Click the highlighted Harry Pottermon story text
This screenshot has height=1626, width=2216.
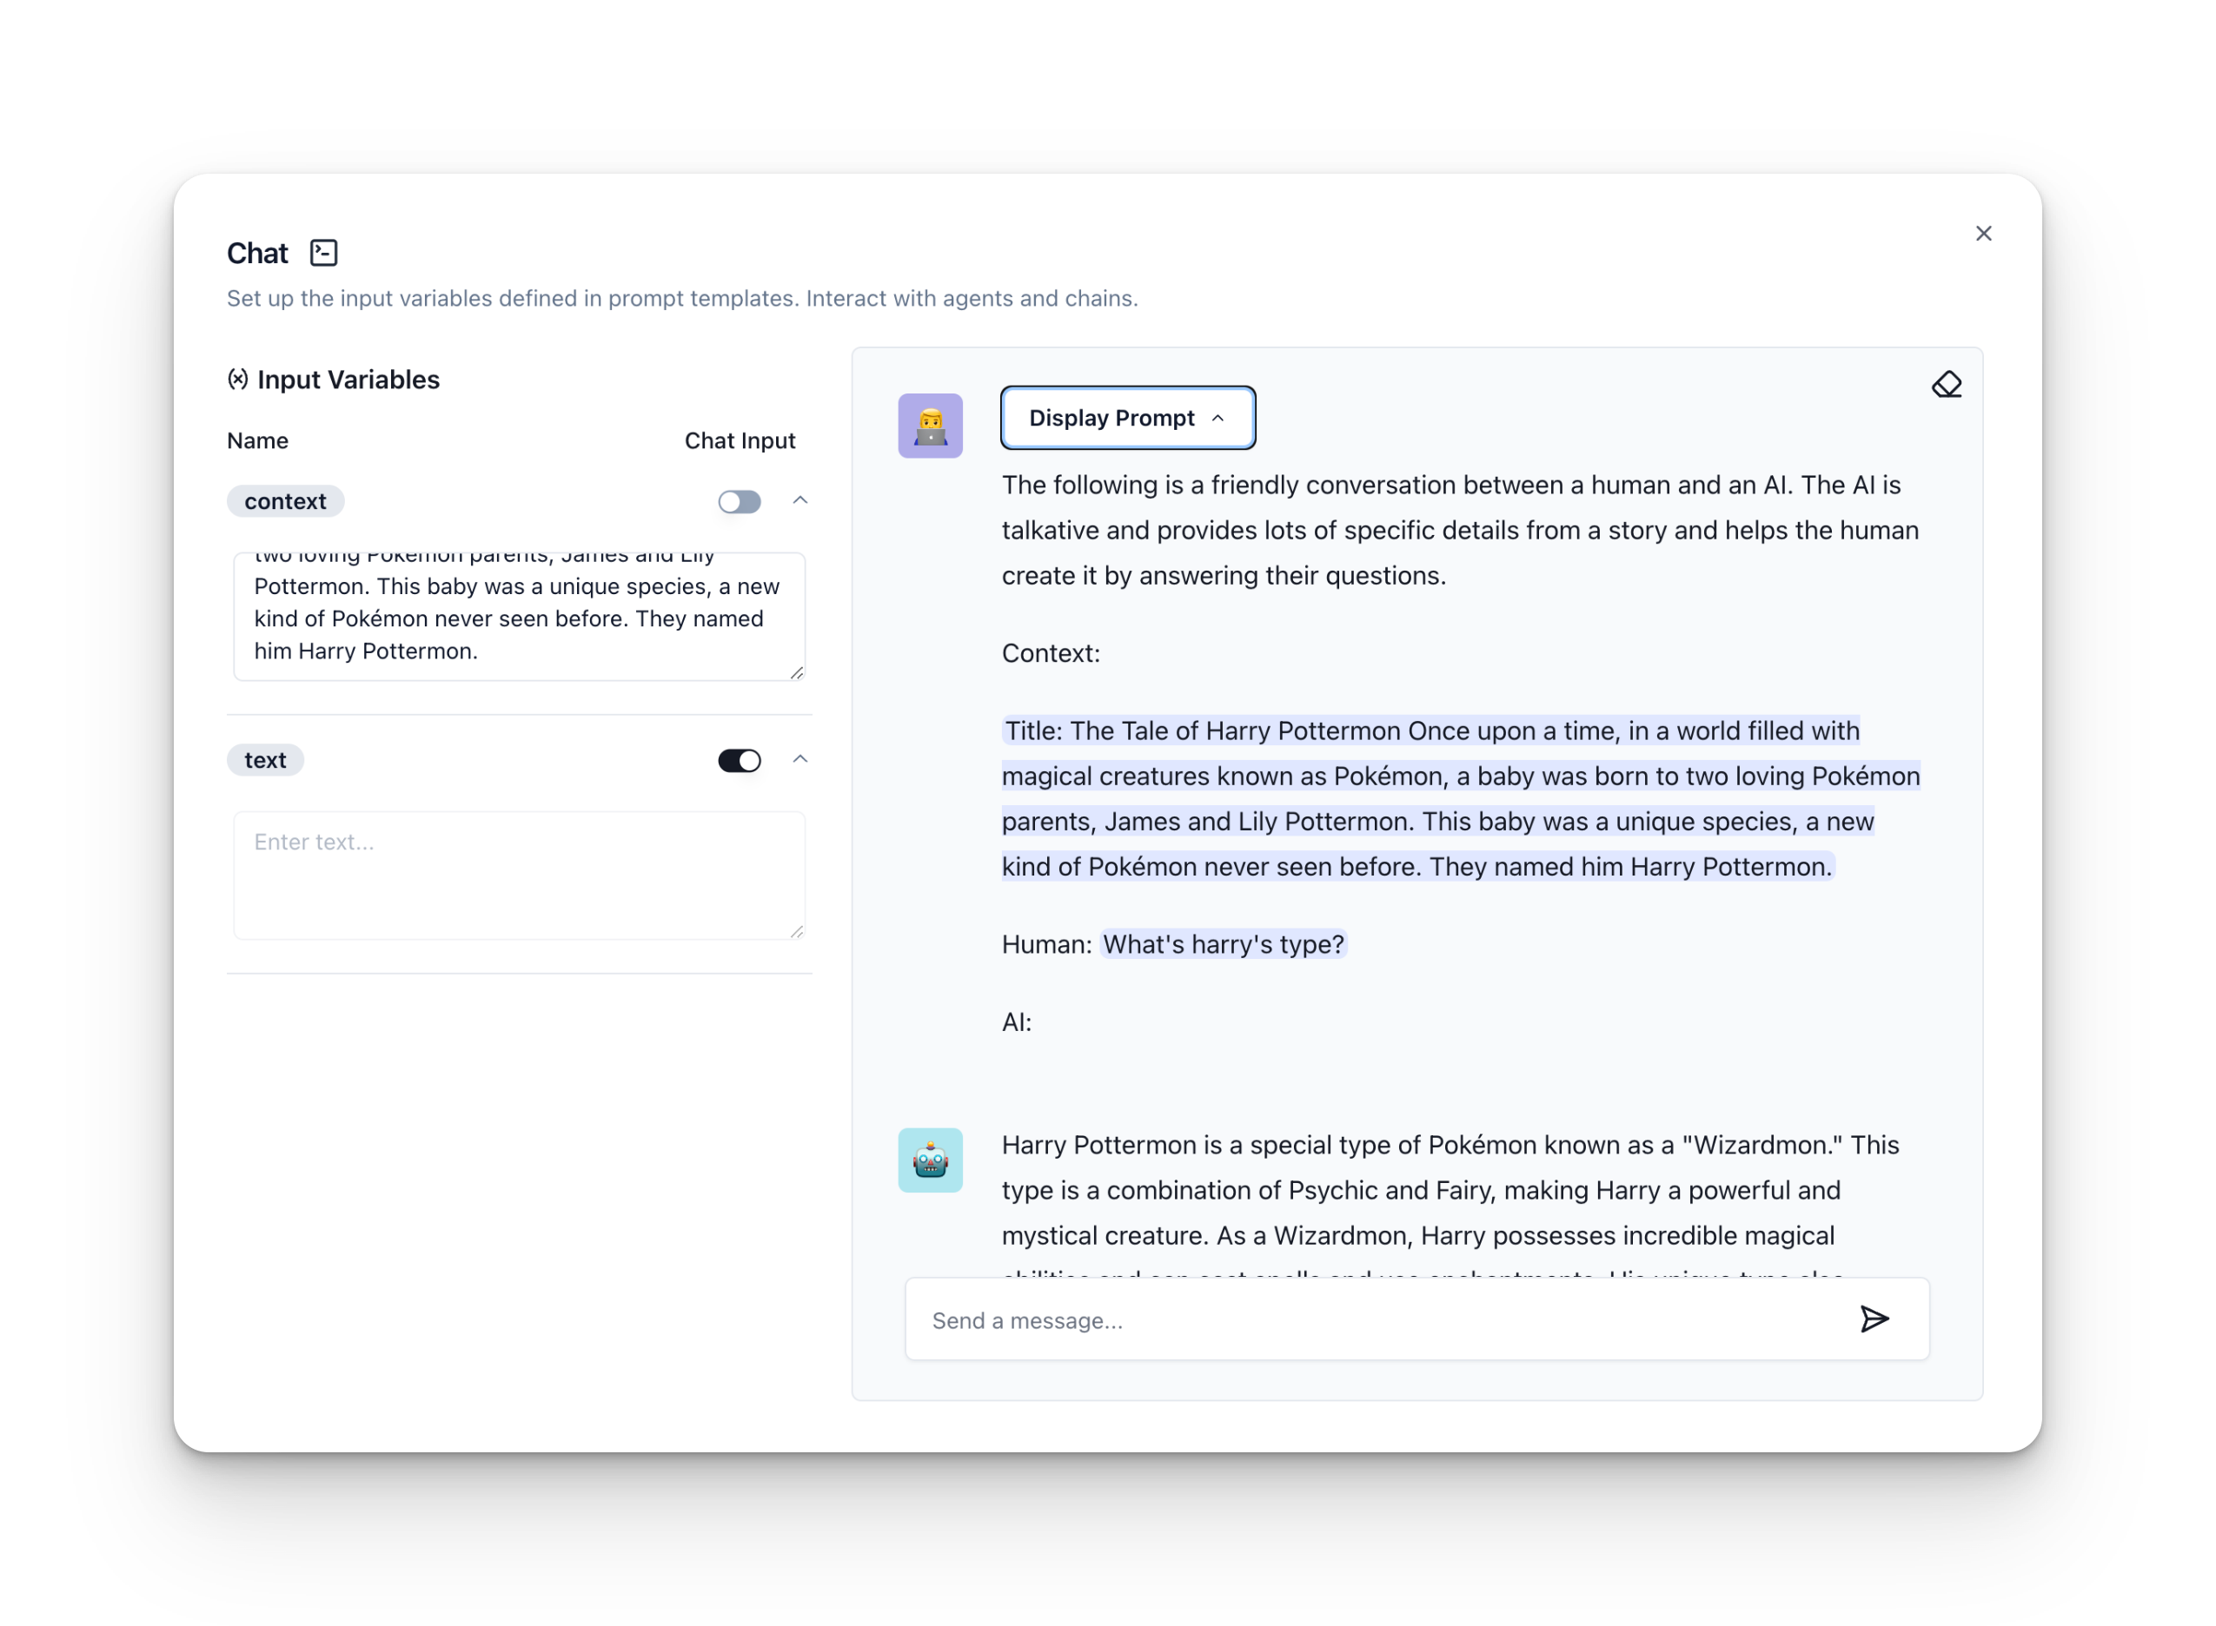click(1460, 798)
